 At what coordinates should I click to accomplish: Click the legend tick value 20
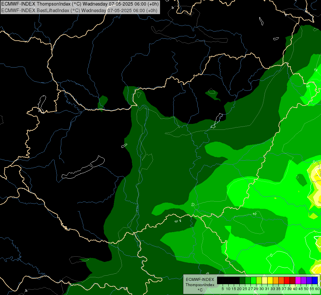coord(239,289)
